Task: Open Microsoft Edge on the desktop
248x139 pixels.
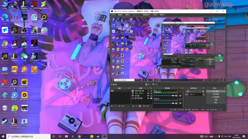Action: point(5,19)
